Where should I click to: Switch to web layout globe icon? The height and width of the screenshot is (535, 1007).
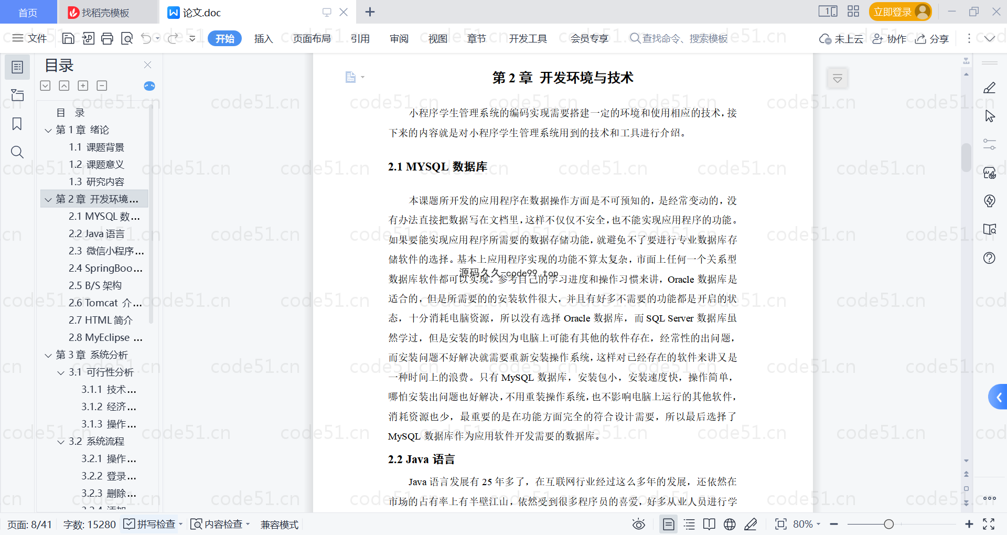click(730, 524)
